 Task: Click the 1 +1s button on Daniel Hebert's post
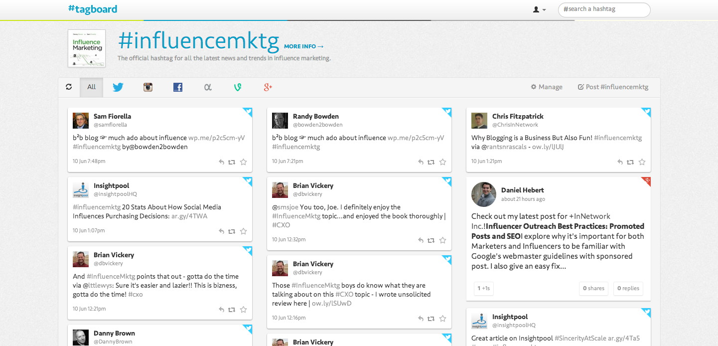pyautogui.click(x=484, y=288)
